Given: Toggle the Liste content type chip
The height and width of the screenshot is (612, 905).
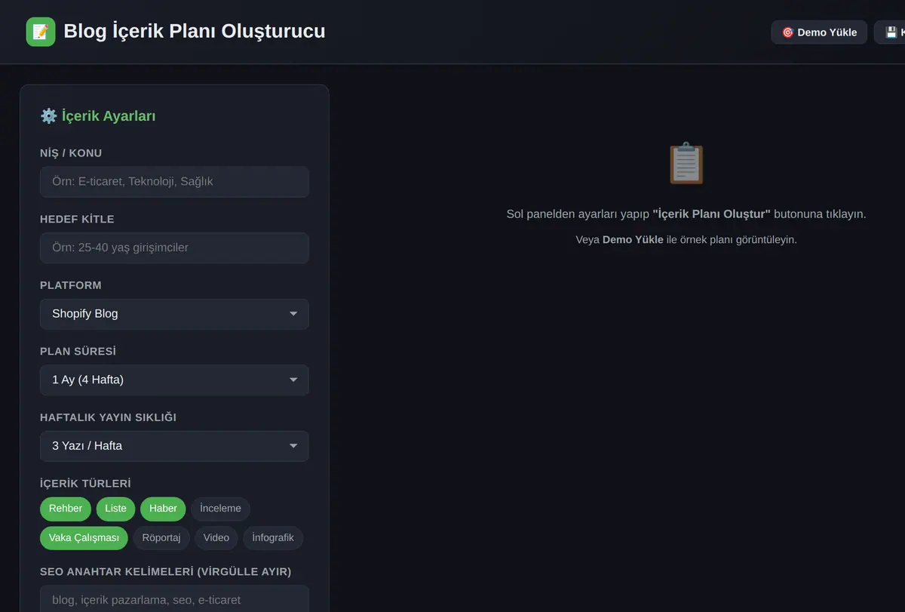Looking at the screenshot, I should click(115, 509).
